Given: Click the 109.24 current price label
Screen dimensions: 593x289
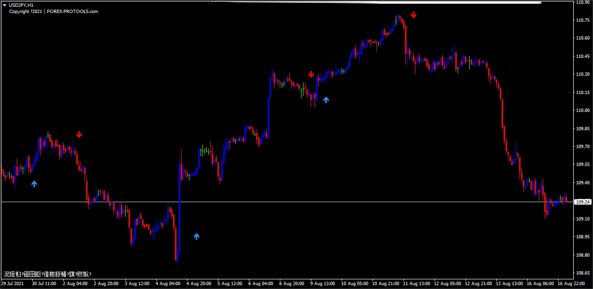Looking at the screenshot, I should (582, 202).
